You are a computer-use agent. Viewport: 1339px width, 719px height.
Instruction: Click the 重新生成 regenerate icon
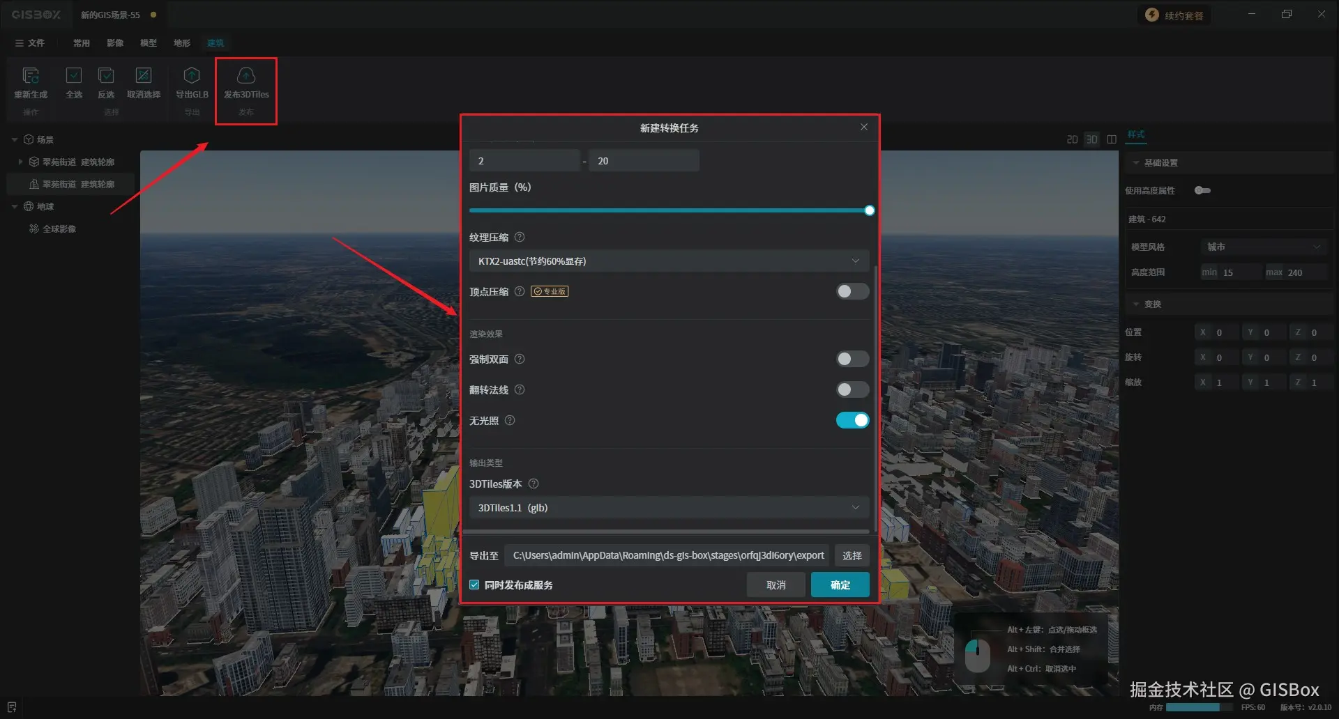(31, 75)
